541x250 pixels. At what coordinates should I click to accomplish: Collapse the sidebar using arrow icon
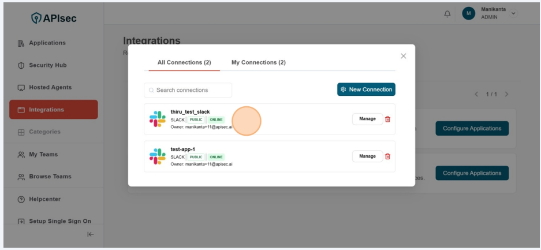90,234
